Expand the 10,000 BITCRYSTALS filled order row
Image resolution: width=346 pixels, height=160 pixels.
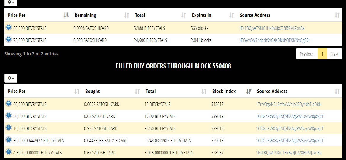point(8,128)
